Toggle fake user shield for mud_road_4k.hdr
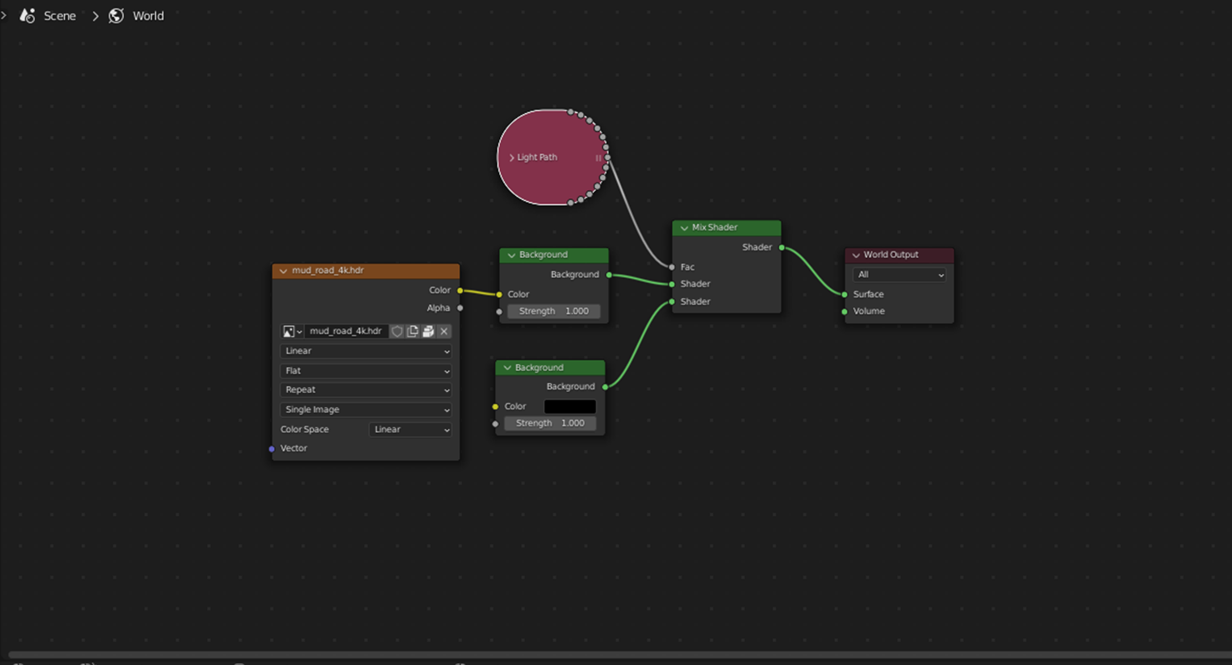The width and height of the screenshot is (1232, 665). pos(397,332)
